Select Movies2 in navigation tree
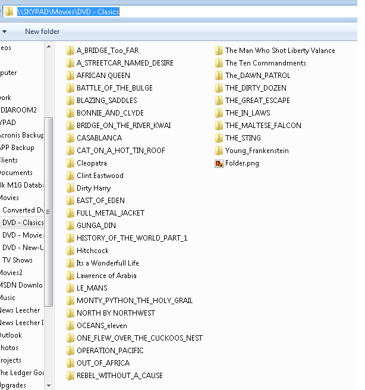 [x=11, y=273]
